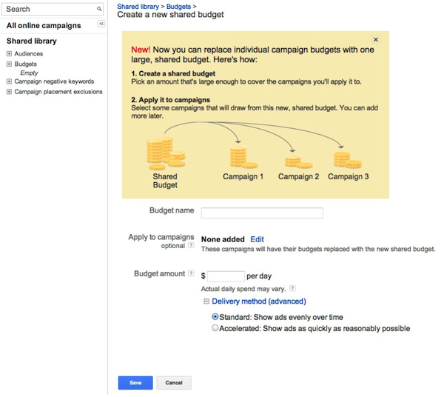This screenshot has height=397, width=444.
Task: Close the yellow shared budget tip box
Action: tap(376, 40)
